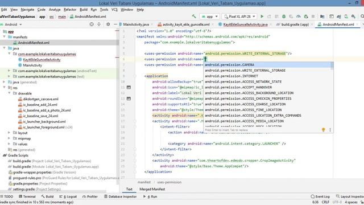The width and height of the screenshot is (364, 205).
Task: Click the gutter image icon on line 13
Action: [129, 99]
